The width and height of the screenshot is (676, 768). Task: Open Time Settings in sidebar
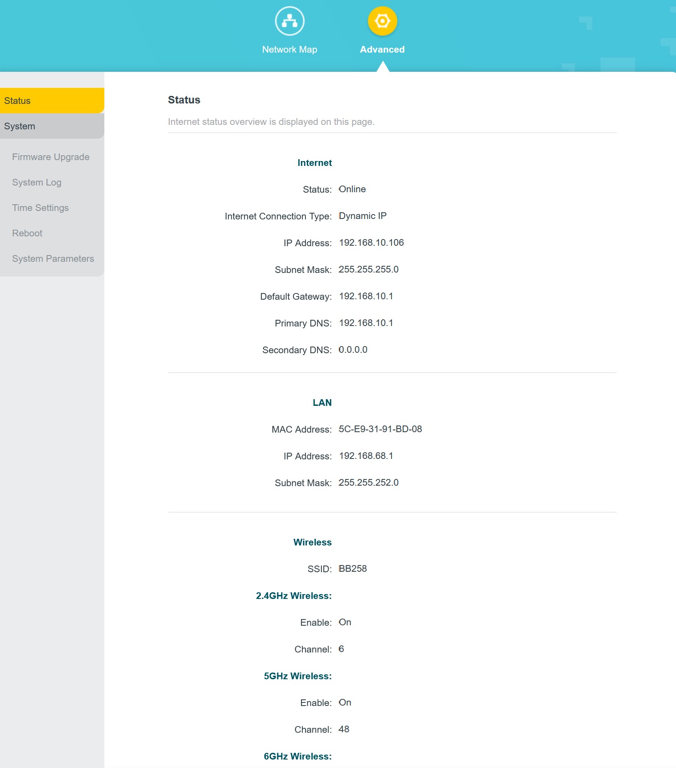41,208
